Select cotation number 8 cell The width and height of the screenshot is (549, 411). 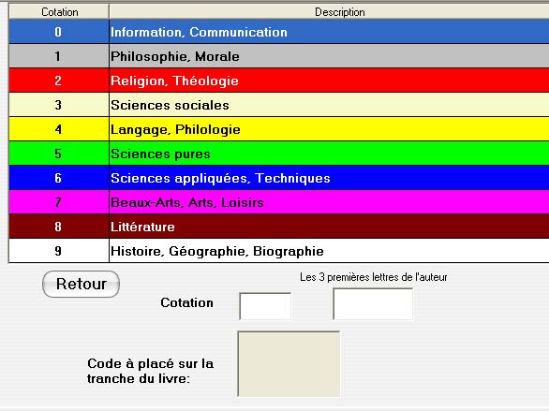pyautogui.click(x=59, y=227)
